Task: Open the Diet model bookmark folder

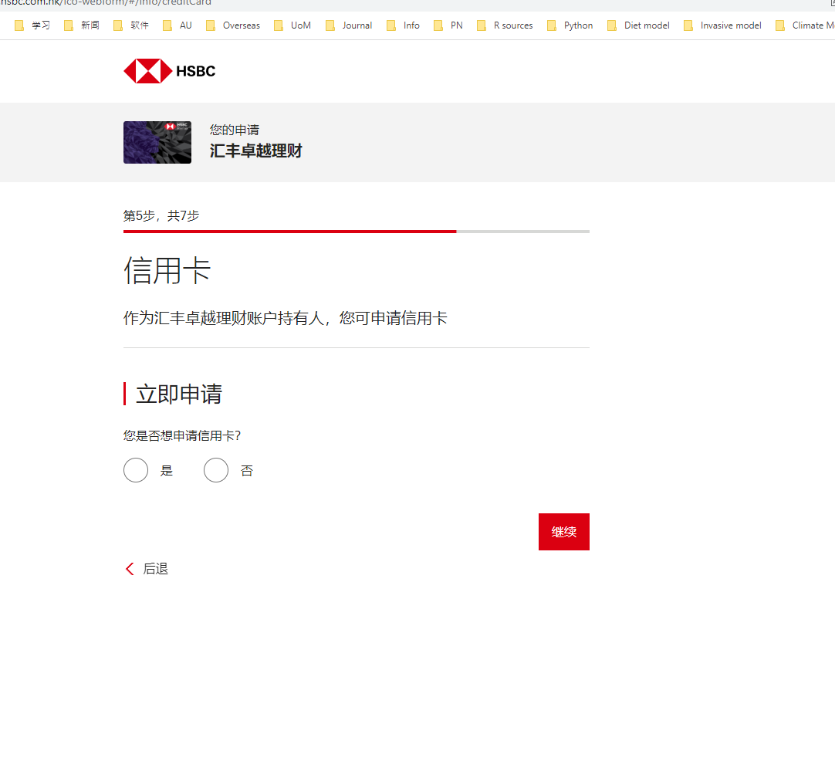Action: pos(638,25)
